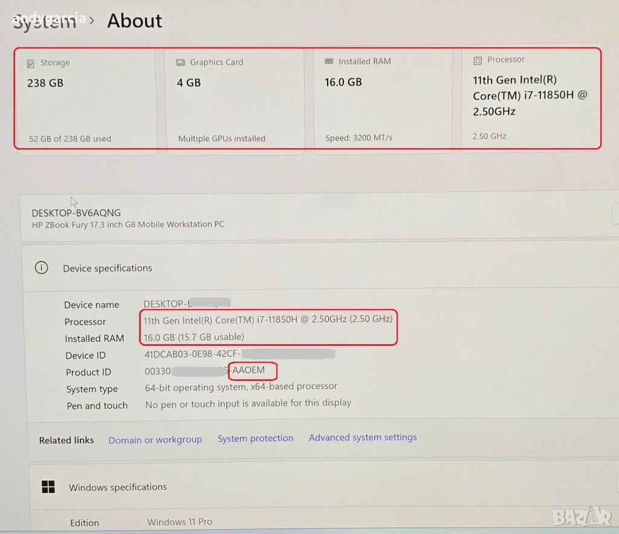Click the breadcrumb chevron before About
This screenshot has height=534, width=619.
point(92,21)
